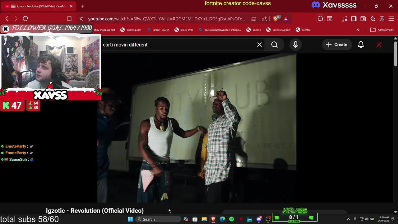Open the McAfee bookmark
398x224 pixels.
(303, 30)
